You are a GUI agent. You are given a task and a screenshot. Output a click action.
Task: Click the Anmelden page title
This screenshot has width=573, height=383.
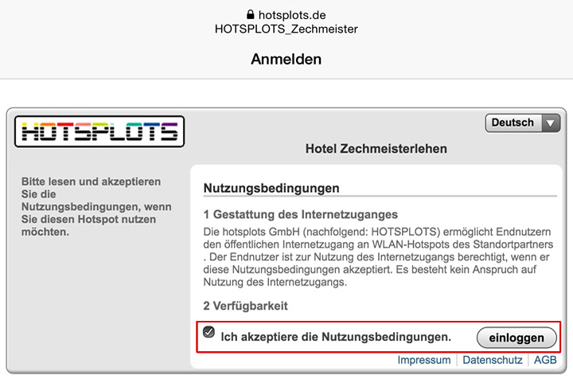pos(286,59)
